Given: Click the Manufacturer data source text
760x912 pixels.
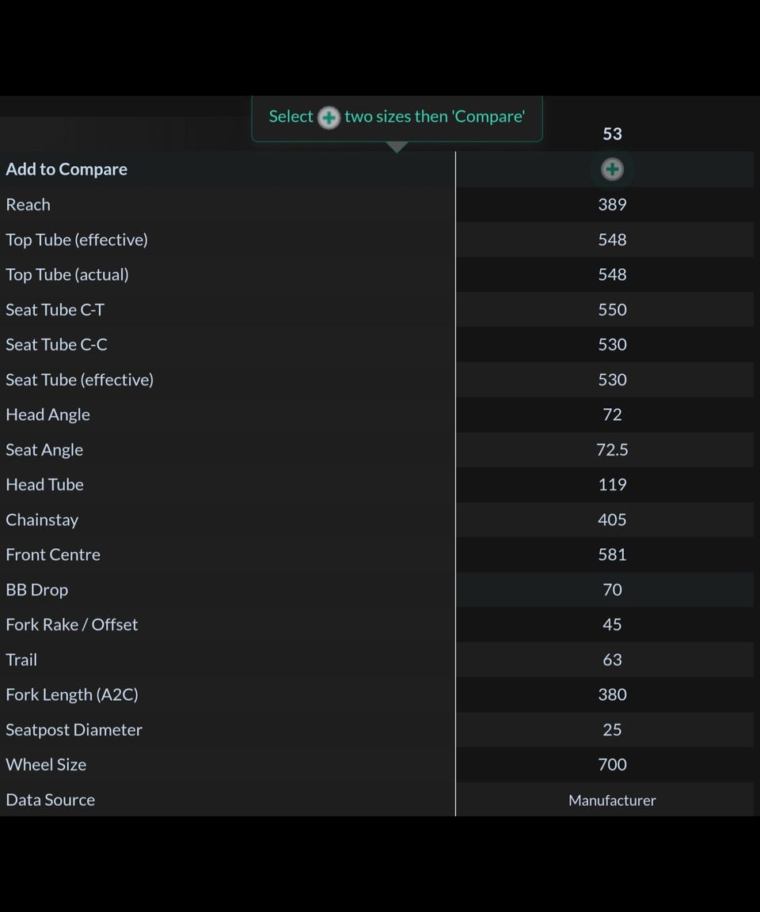Looking at the screenshot, I should pos(612,800).
